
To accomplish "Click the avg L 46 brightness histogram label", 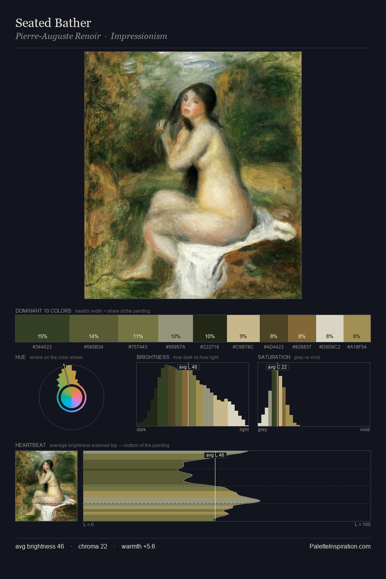I will (188, 367).
